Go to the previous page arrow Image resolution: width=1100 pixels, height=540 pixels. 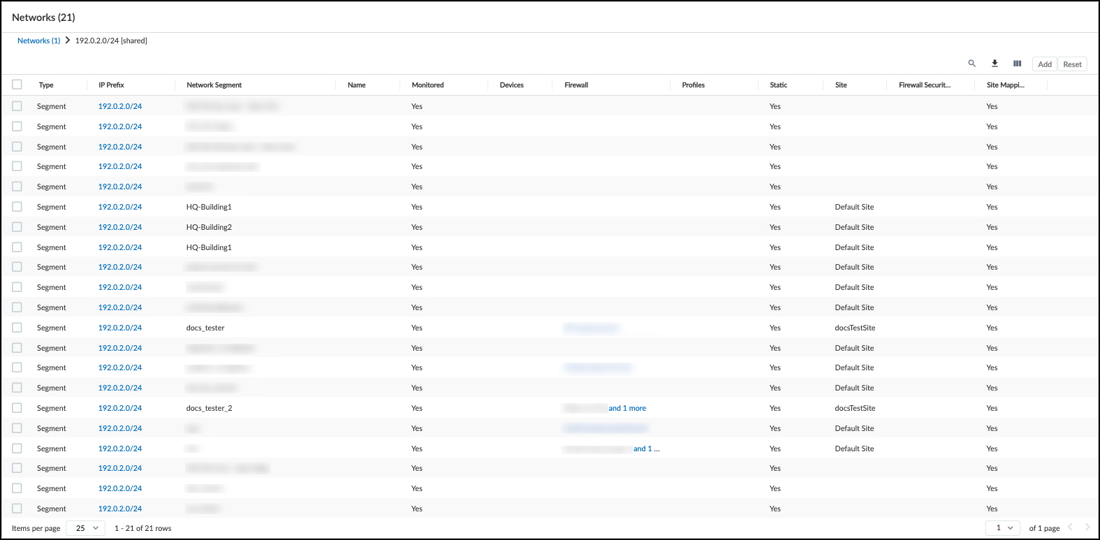coord(1070,527)
